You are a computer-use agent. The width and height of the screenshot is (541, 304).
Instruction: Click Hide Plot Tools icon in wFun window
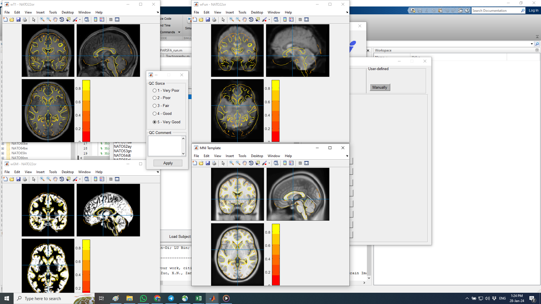tap(300, 19)
